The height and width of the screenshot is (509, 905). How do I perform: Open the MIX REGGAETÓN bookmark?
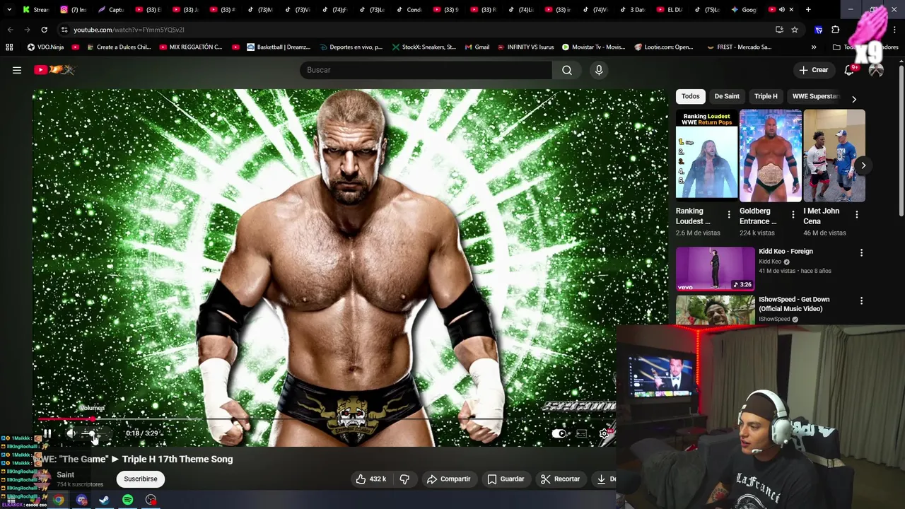(191, 47)
